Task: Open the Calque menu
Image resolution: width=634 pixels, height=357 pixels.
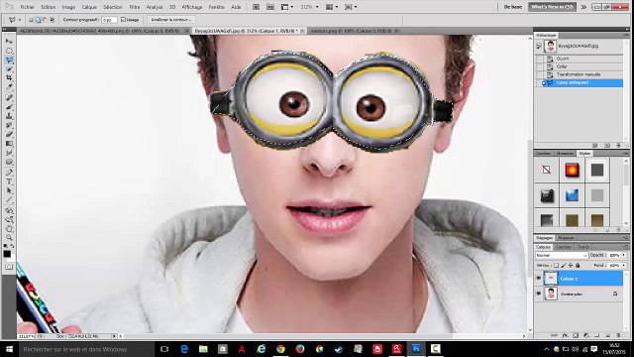Action: 89,7
